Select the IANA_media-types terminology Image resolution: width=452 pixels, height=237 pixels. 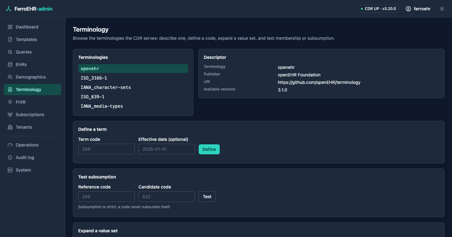tap(133, 106)
